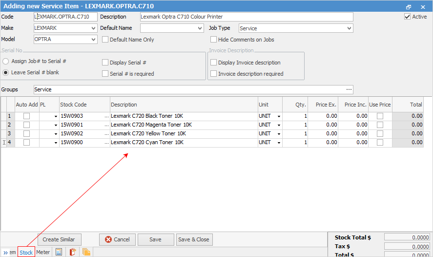The height and width of the screenshot is (257, 433).
Task: Open PL dropdown for row 1
Action: [56, 116]
